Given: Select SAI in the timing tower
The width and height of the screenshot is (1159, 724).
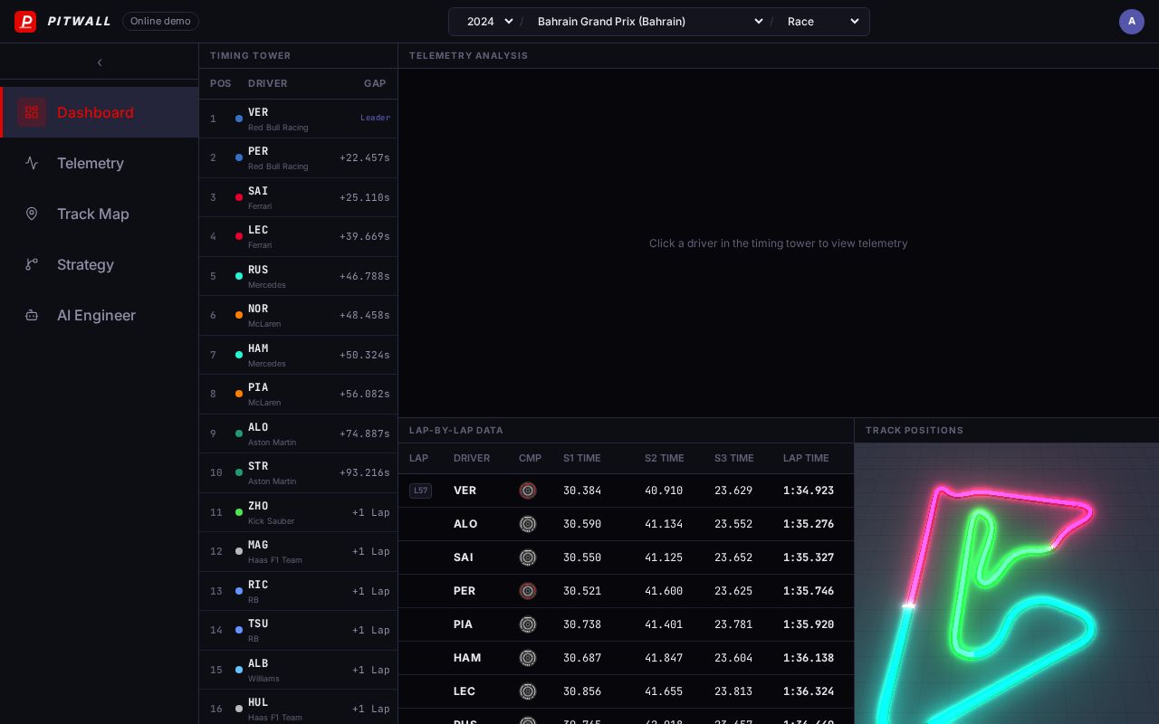Looking at the screenshot, I should pyautogui.click(x=298, y=197).
